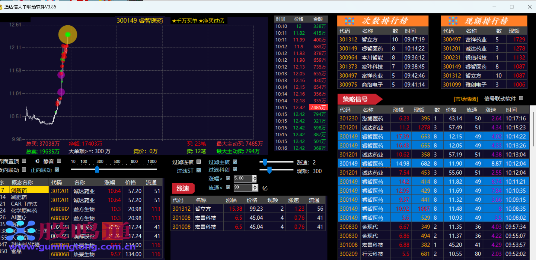This screenshot has height=260, width=536.
Task: Click the 301201 诚达药业 row timed 10:15:23
Action: 433,128
